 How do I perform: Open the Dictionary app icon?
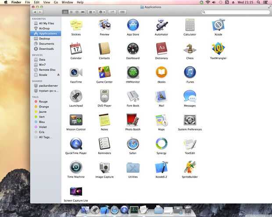coord(161,49)
